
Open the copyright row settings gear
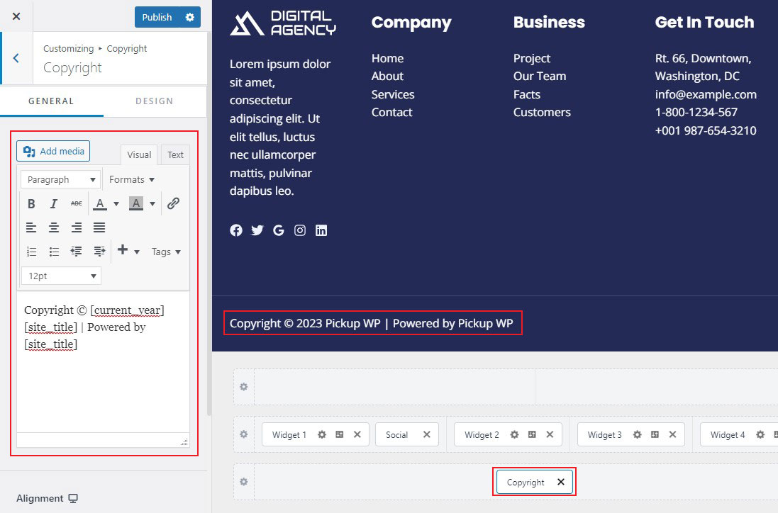[244, 482]
